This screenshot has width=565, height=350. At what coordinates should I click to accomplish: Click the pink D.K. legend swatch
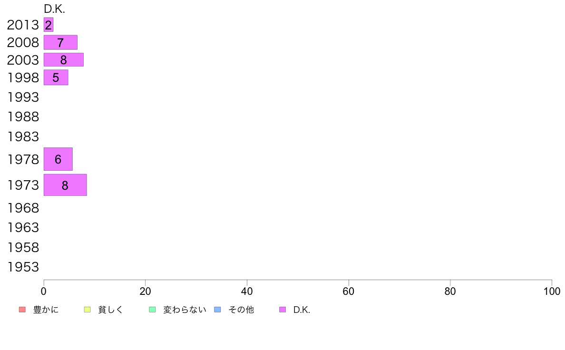coord(282,310)
